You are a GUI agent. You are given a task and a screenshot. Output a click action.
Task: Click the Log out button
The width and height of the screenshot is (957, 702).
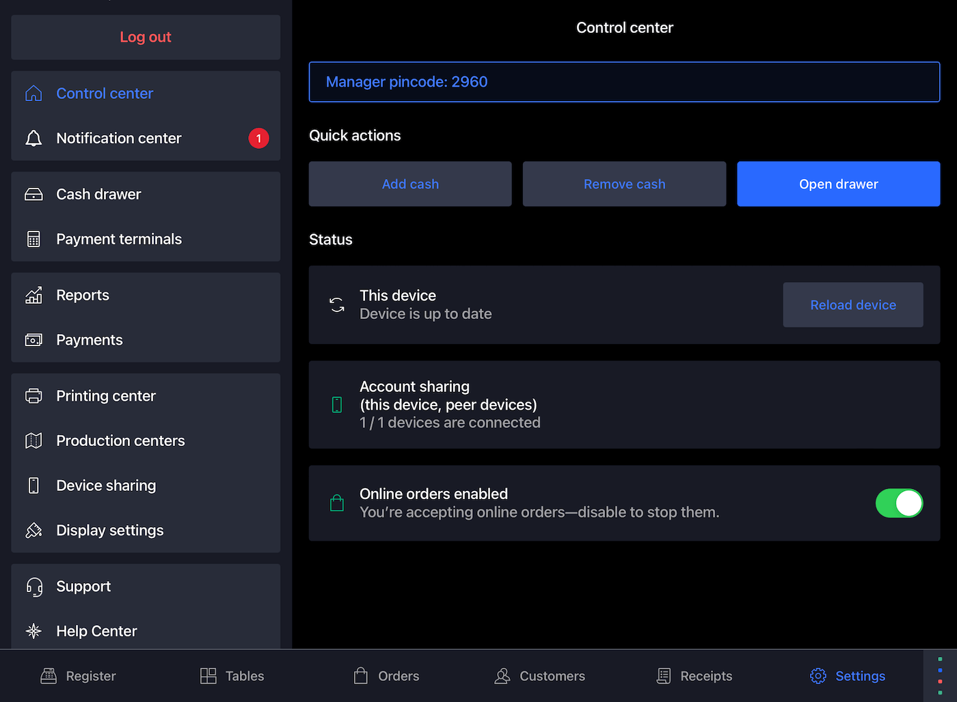pyautogui.click(x=146, y=37)
